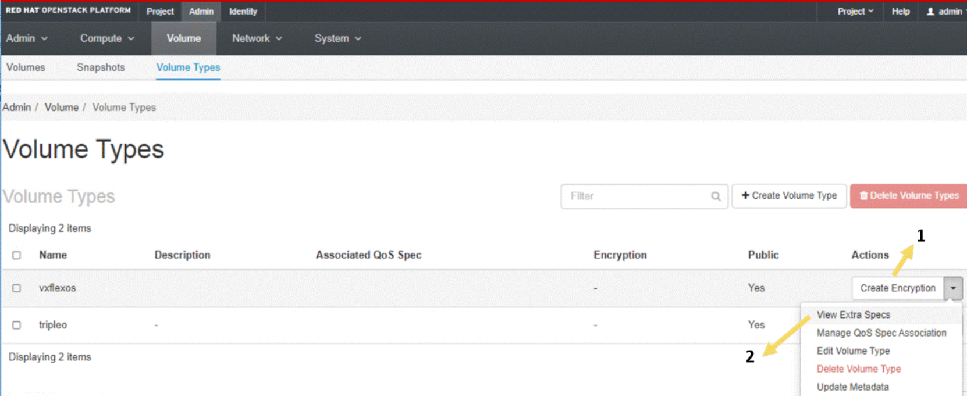
Task: Open the Project dropdown at top right
Action: click(855, 12)
